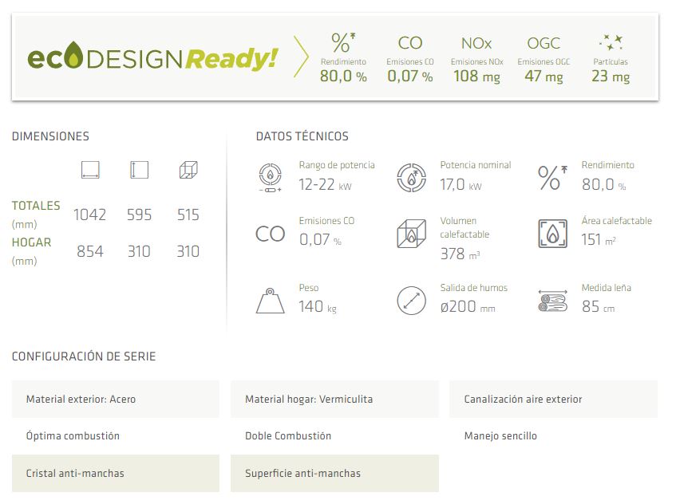Click the heatable area value 151 m²
The width and height of the screenshot is (676, 500).
(x=599, y=239)
